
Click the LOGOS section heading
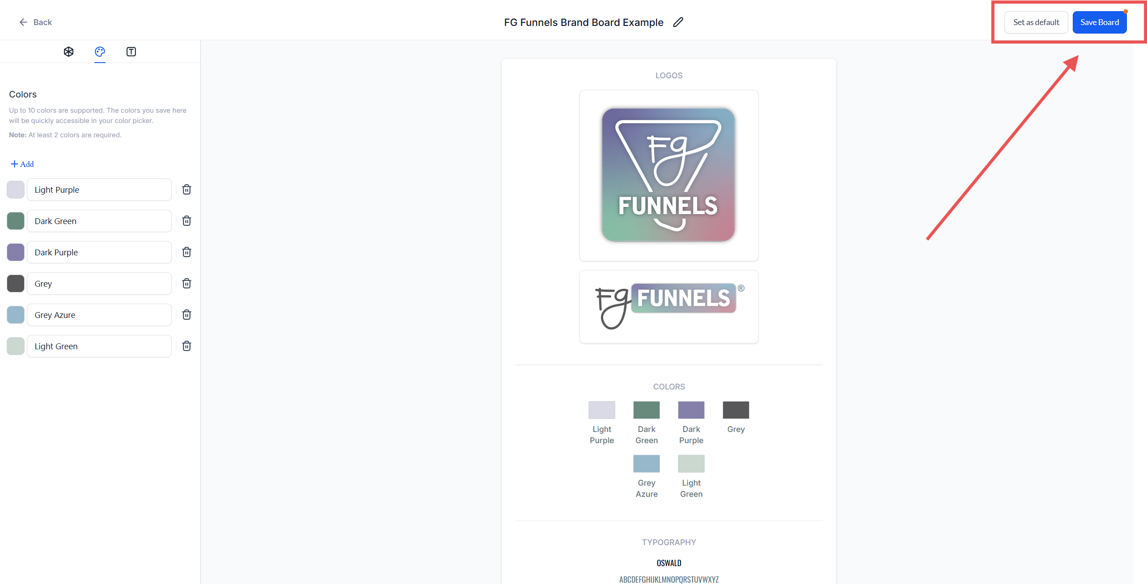coord(669,76)
